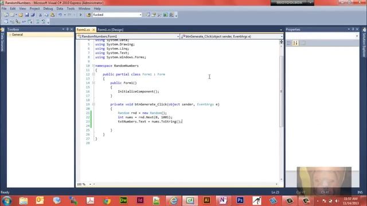Launch Dreamweaver from the taskbar
Image resolution: width=367 pixels, height=206 pixels.
[x=123, y=200]
